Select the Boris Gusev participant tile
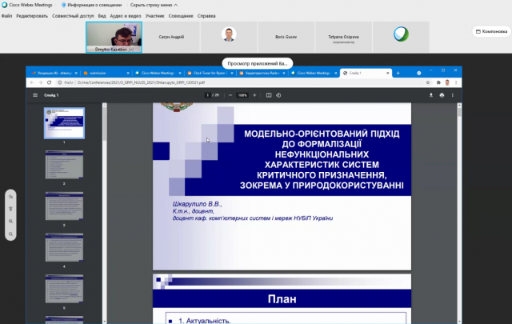Screen dimensions: 512x324 point(286,37)
